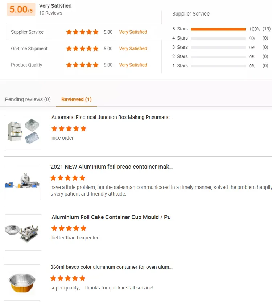Click stars on Junction Box review
This screenshot has height=304, width=272.
pyautogui.click(x=69, y=128)
